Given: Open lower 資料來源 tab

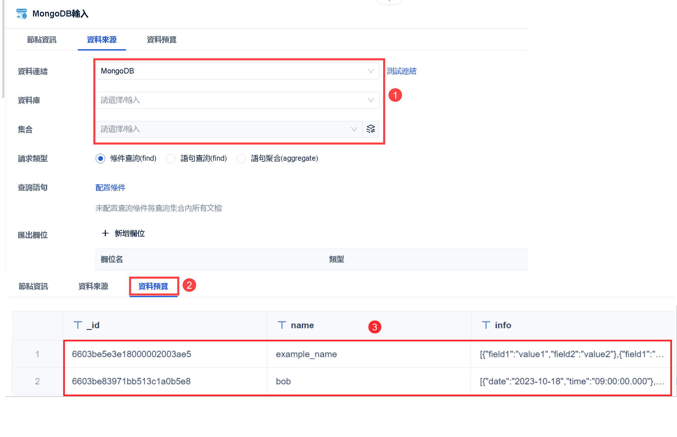Looking at the screenshot, I should pos(93,286).
